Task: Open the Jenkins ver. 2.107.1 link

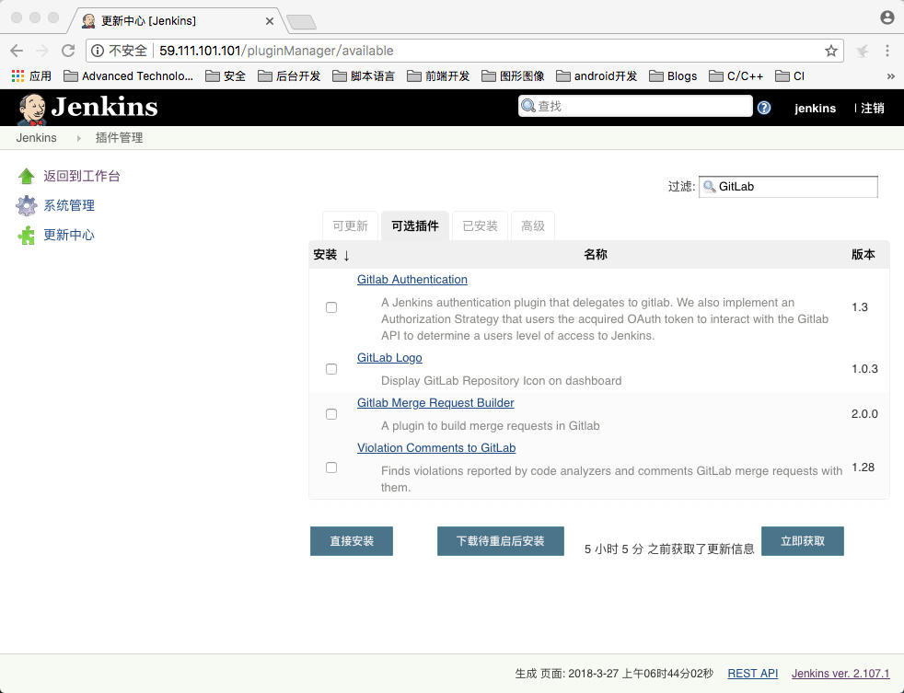Action: (x=840, y=674)
